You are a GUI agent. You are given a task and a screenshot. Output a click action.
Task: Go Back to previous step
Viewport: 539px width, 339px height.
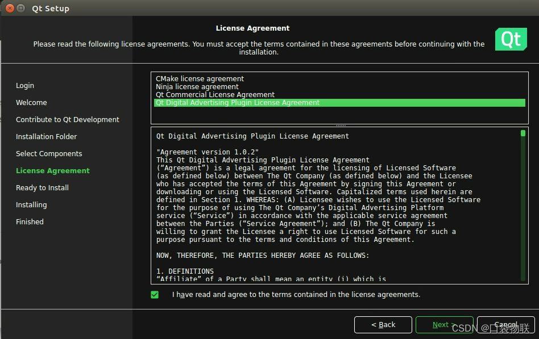[383, 325]
